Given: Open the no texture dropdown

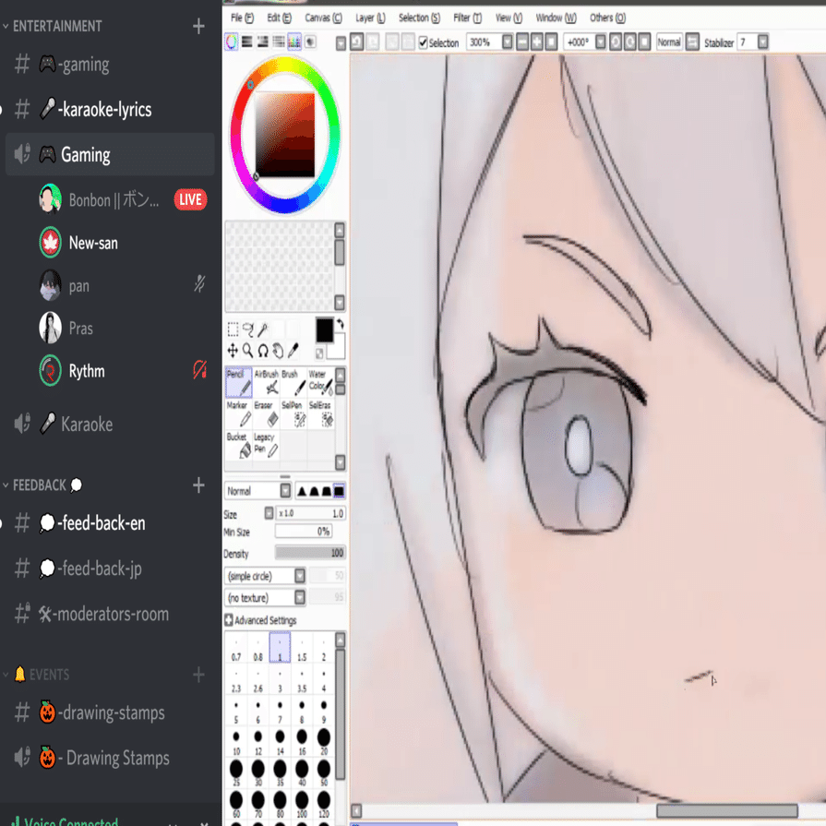Looking at the screenshot, I should tap(299, 597).
